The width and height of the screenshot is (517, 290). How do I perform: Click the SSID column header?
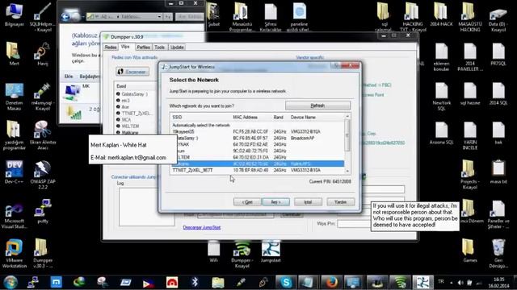[200, 117]
